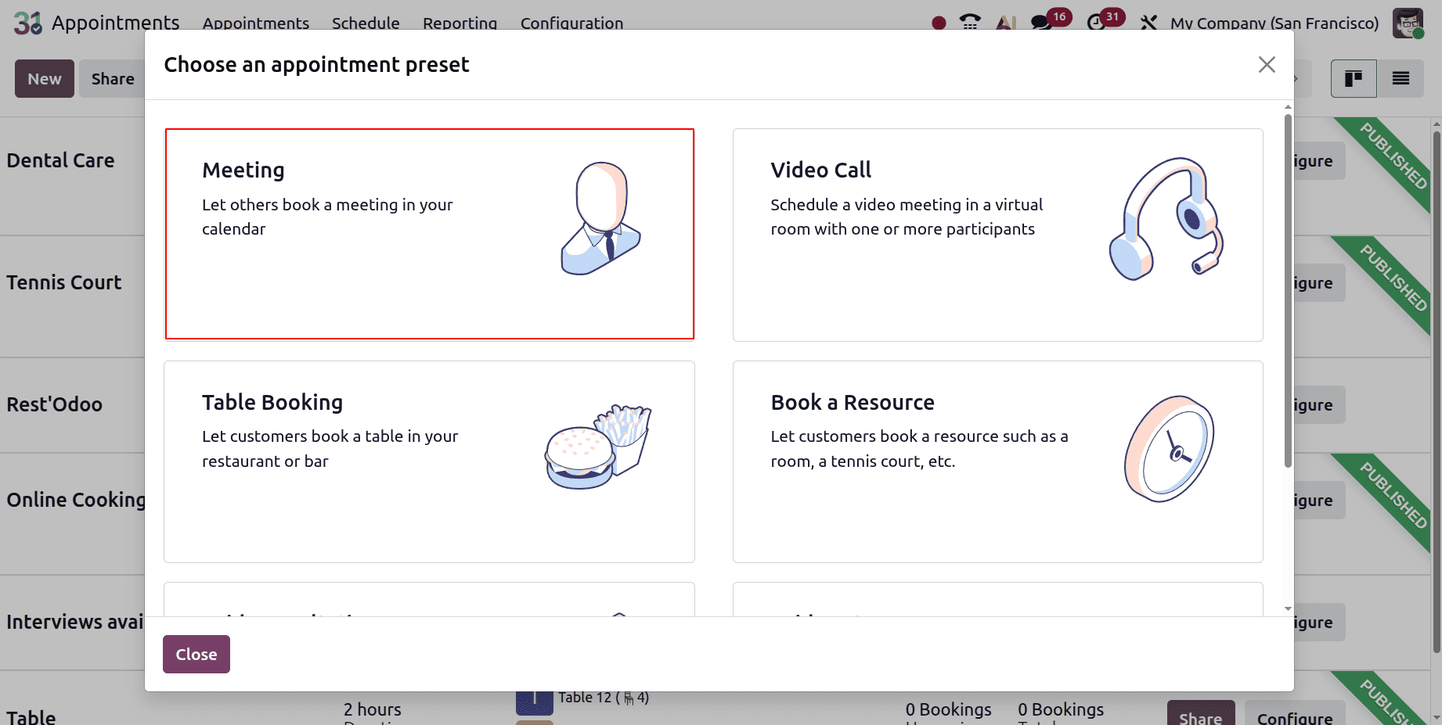Open the chat messages icon with 16 badge
This screenshot has height=725, width=1442.
pyautogui.click(x=1042, y=23)
